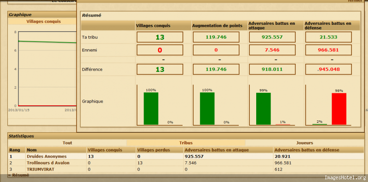The image size is (368, 182).
Task: Click the green 99% attack bar
Action: point(263,108)
